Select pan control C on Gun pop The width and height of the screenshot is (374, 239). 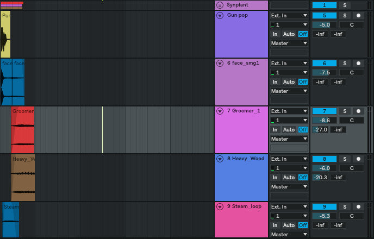click(352, 25)
